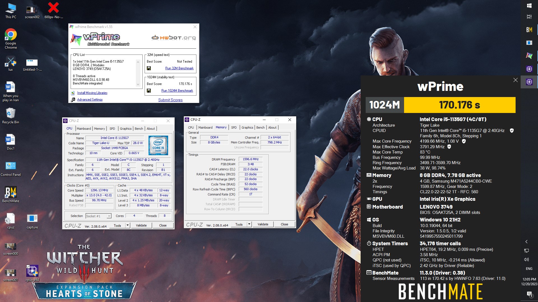Expand the Tools dropdown arrow in the CPU-Z Memory window
Viewport: 538px width, 302px height.
(249, 224)
